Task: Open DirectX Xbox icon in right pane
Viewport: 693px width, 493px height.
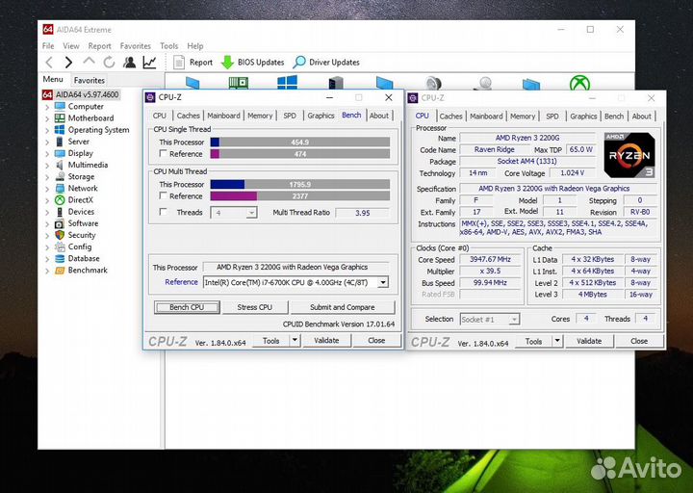Action: [x=579, y=82]
